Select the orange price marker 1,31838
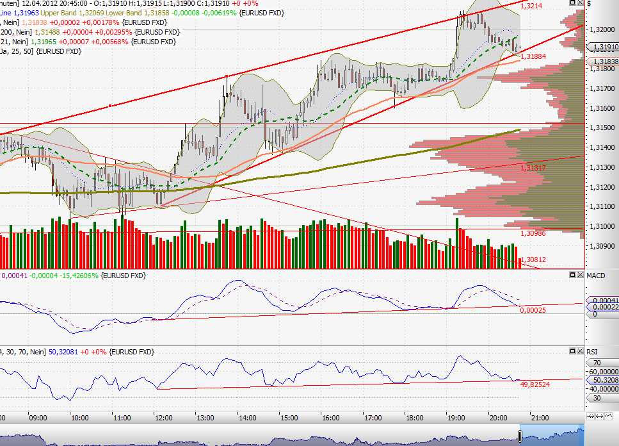This screenshot has width=619, height=446. click(x=603, y=62)
